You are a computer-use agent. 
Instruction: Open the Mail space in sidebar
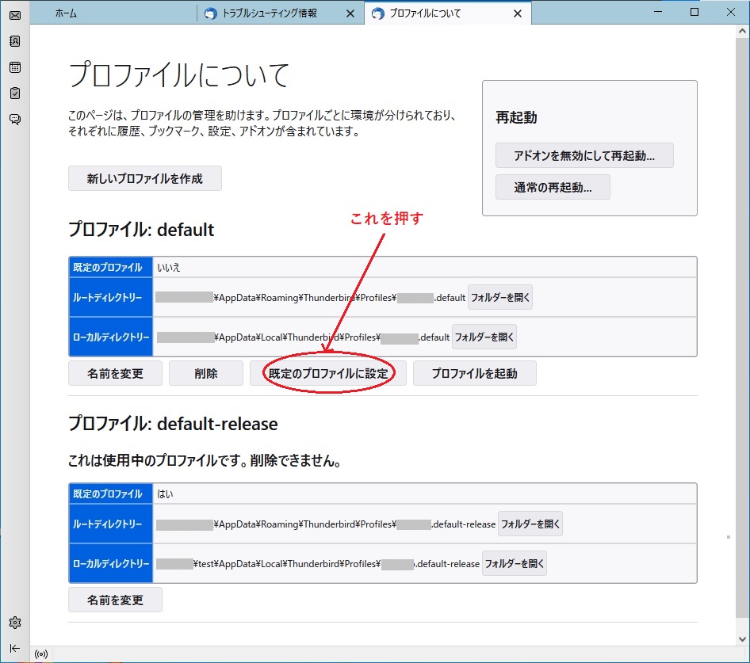tap(15, 15)
